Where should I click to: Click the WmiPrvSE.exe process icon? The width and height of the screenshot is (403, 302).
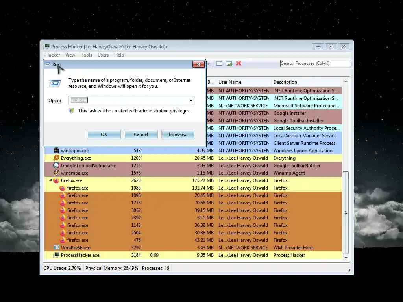point(56,247)
